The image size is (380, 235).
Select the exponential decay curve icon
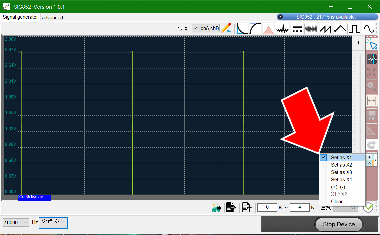click(242, 28)
